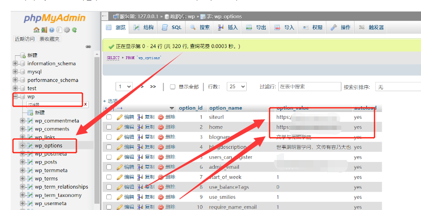
Task: Click the chain link panel icon
Action: (x=88, y=47)
